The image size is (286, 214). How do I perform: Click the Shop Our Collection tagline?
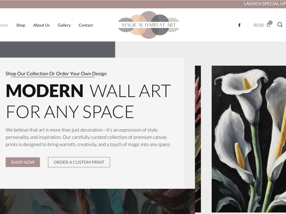point(56,74)
